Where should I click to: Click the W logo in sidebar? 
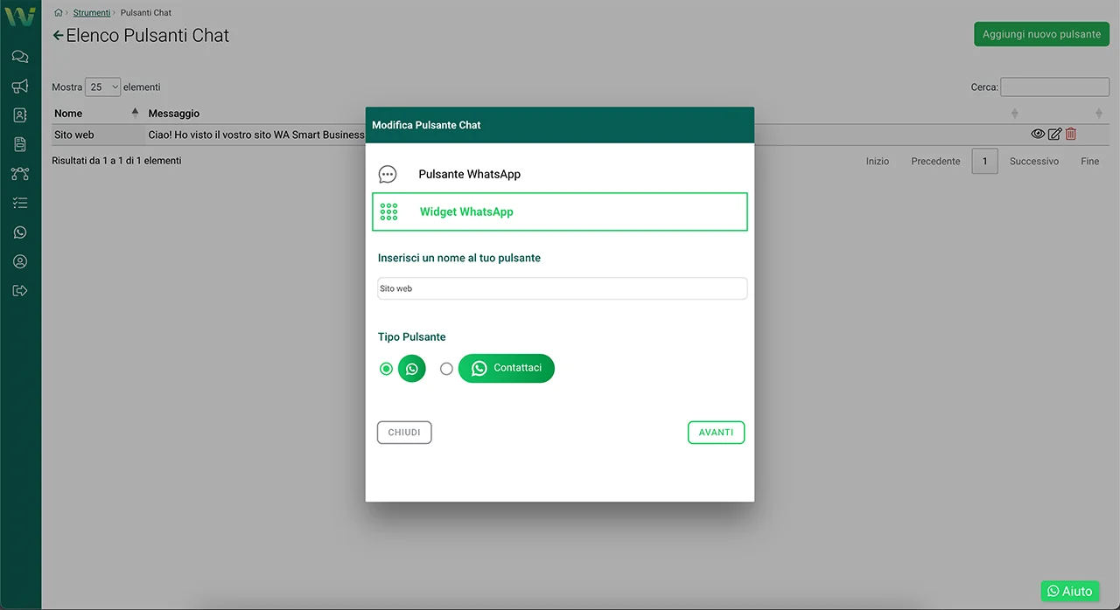[20, 16]
